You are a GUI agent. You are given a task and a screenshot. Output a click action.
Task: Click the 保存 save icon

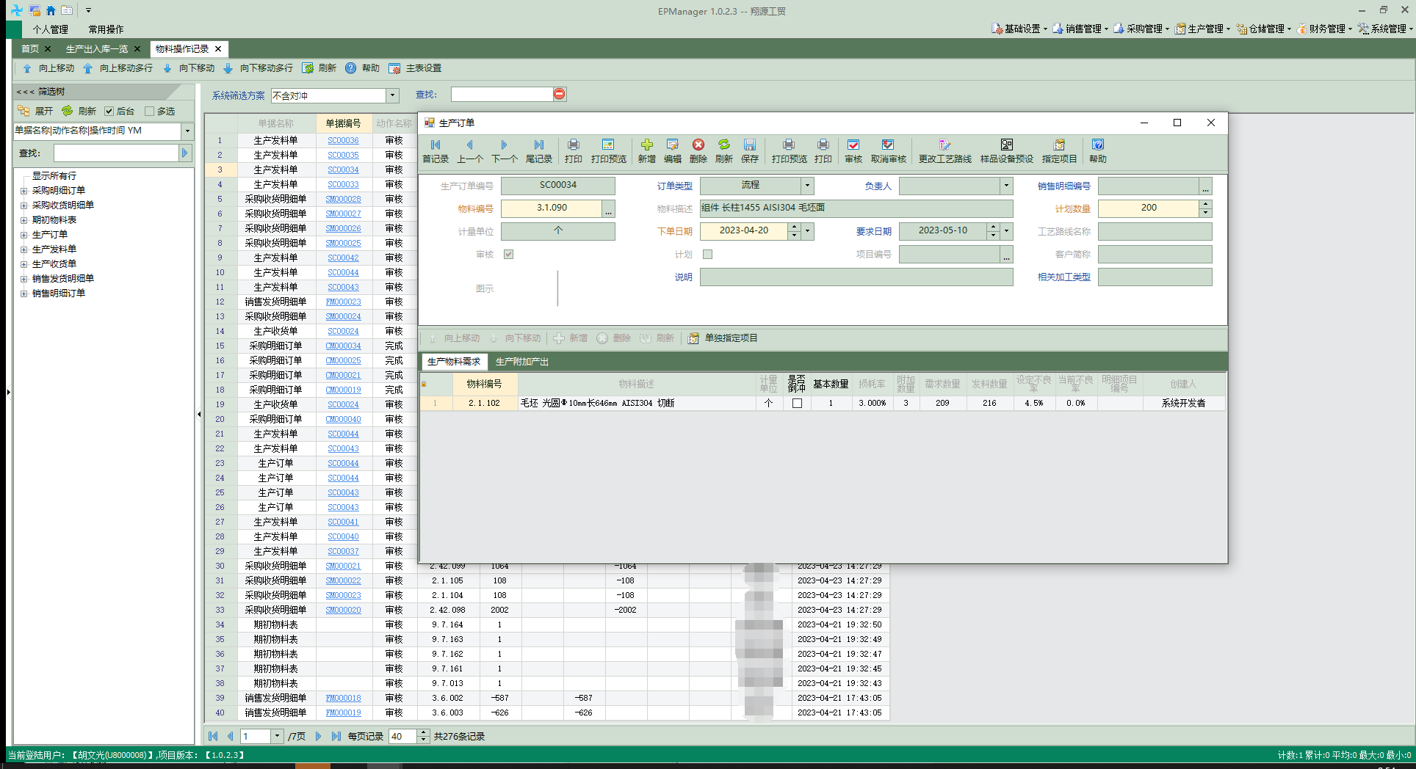pos(749,145)
